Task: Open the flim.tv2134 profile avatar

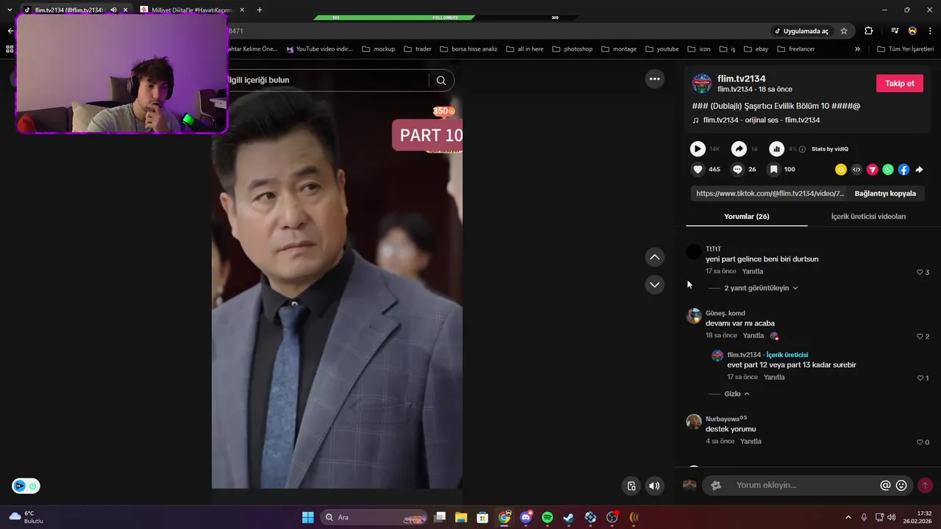Action: [702, 83]
